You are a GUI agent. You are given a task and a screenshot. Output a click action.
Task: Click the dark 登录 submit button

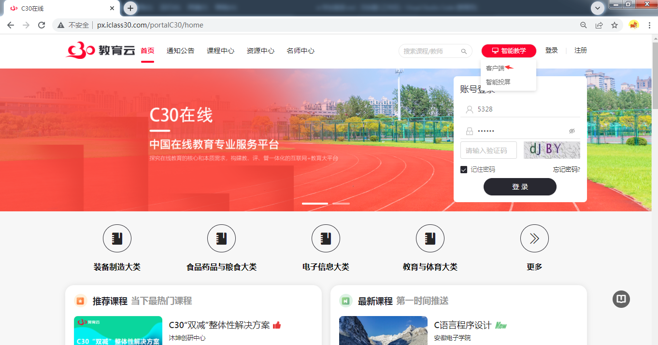pos(520,187)
